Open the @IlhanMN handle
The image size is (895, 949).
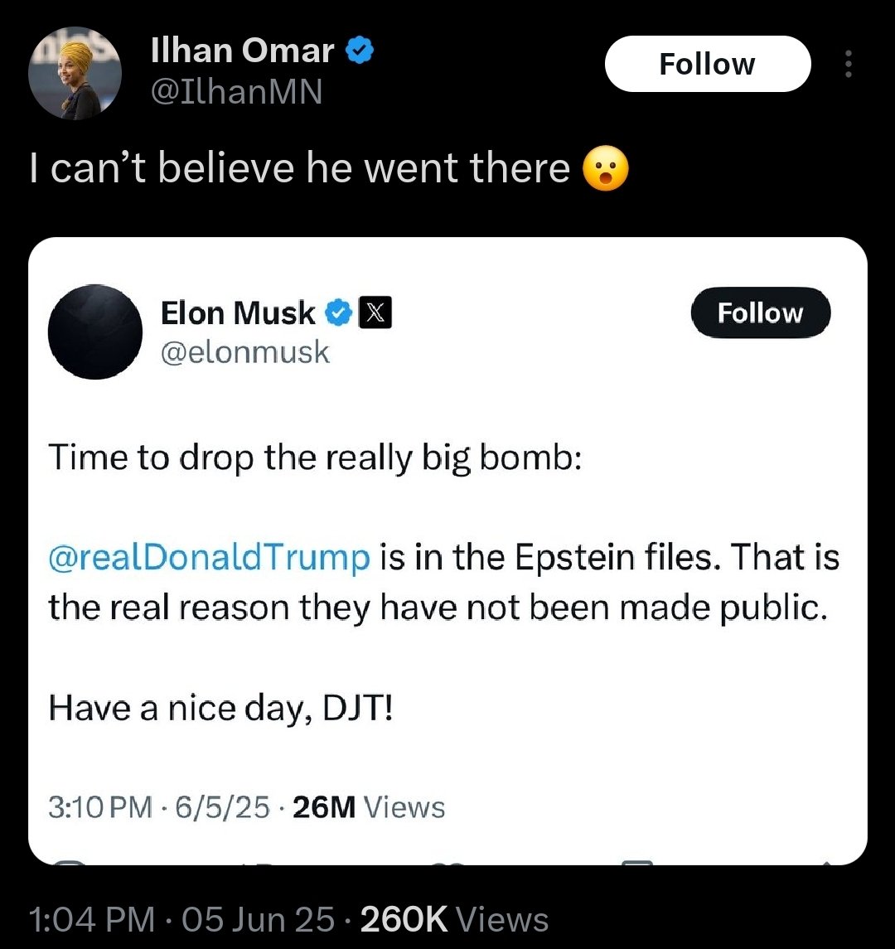(x=235, y=92)
